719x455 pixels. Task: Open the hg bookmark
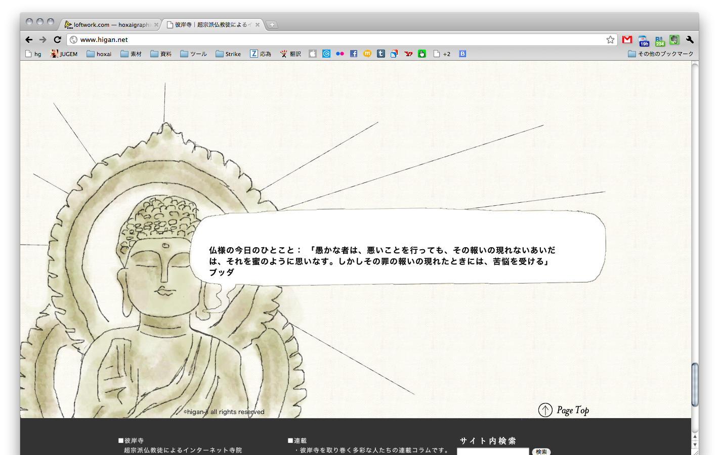(33, 54)
